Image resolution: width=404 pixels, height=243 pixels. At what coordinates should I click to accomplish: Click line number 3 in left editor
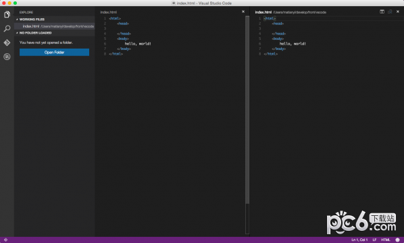click(x=105, y=28)
